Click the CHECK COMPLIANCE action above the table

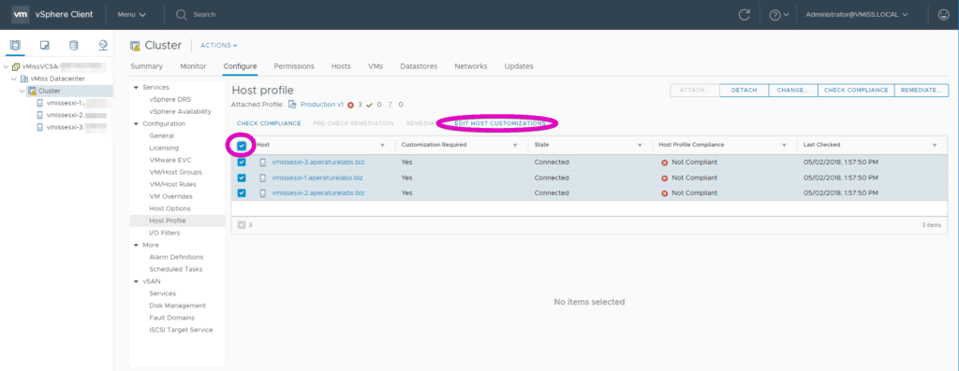[x=269, y=123]
